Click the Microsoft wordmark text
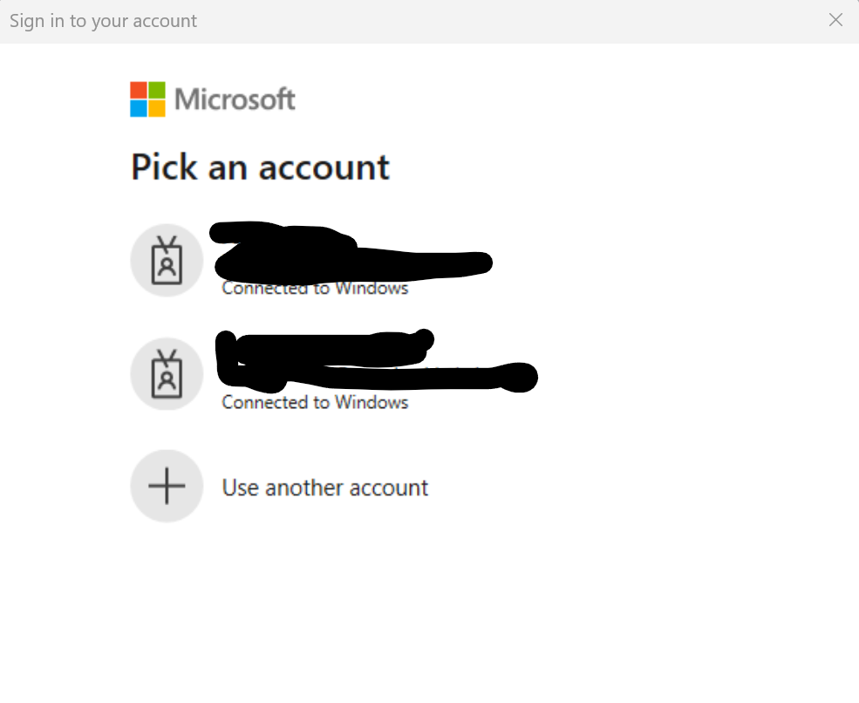Viewport: 859px width, 703px height. 235,99
